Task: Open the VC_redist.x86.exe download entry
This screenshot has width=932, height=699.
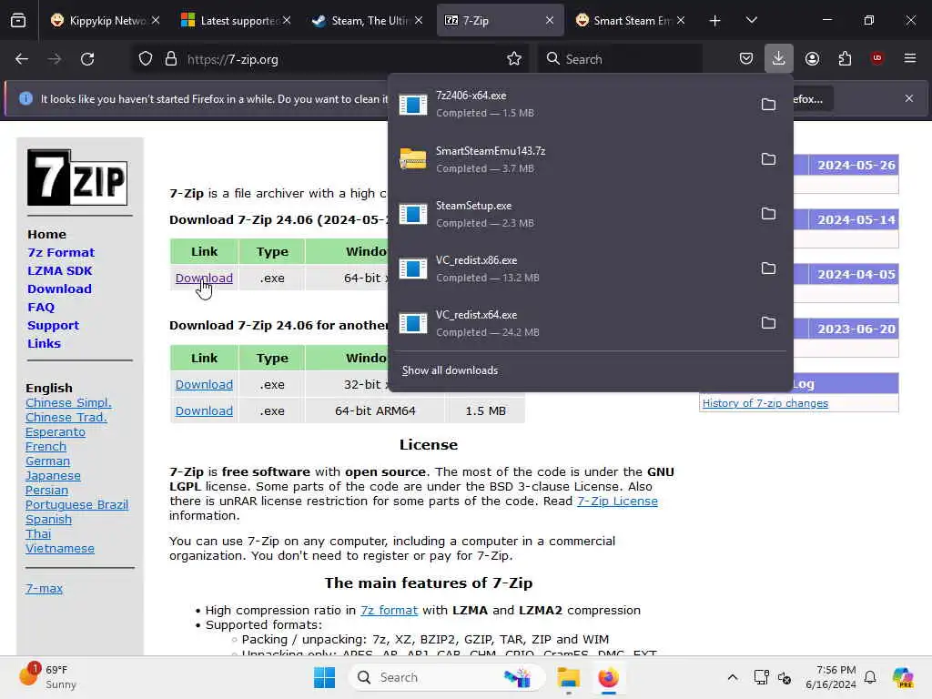Action: point(571,268)
